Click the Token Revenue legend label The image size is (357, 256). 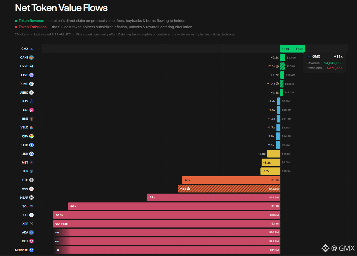[x=31, y=21]
